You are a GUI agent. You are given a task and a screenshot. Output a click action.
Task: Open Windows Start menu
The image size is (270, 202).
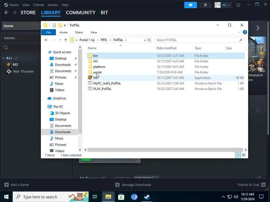[6, 197]
